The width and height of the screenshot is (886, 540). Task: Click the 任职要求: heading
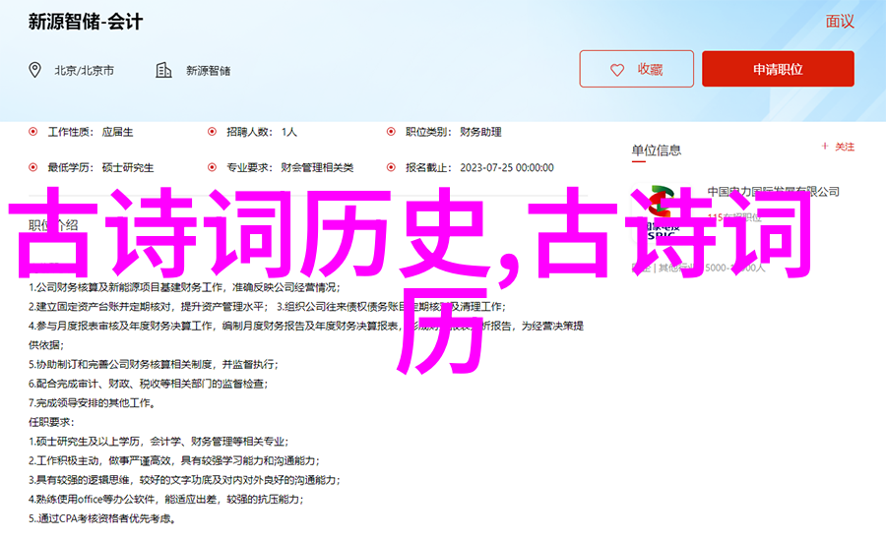click(x=51, y=422)
